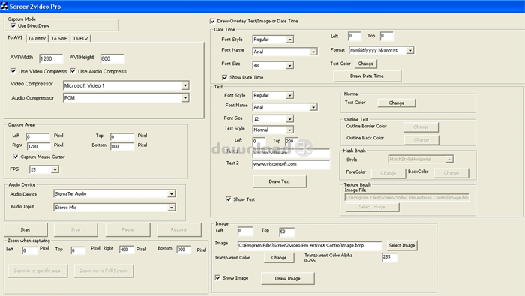Open the Video Compressor dropdown

(185, 85)
